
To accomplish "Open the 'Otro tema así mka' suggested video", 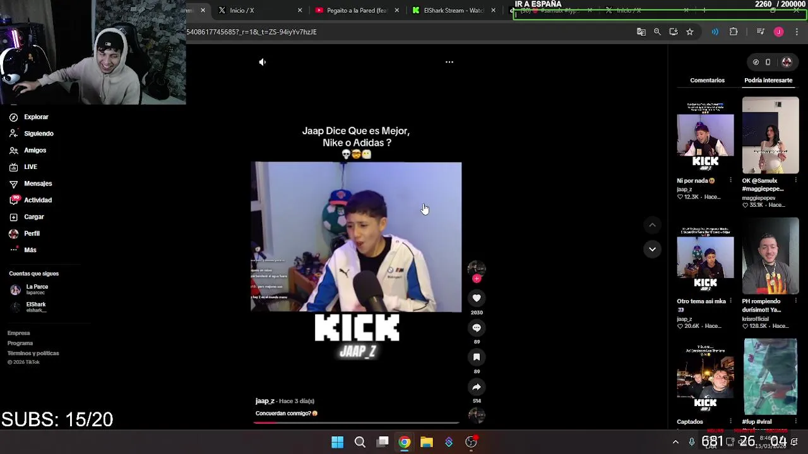I will click(x=705, y=256).
